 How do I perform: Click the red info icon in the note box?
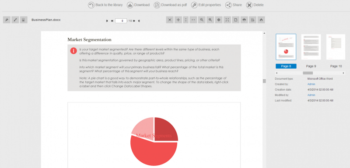pos(73,51)
